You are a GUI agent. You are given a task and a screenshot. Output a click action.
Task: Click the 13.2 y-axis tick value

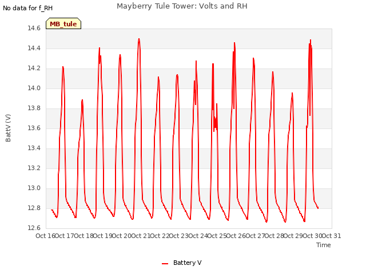[x=34, y=168]
